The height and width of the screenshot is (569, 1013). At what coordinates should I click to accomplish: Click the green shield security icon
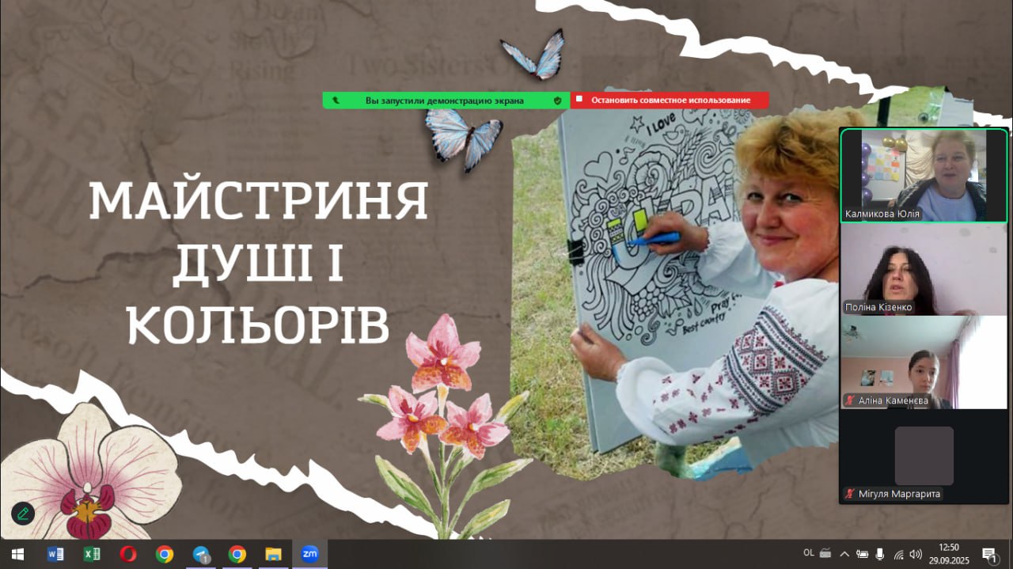pos(557,101)
